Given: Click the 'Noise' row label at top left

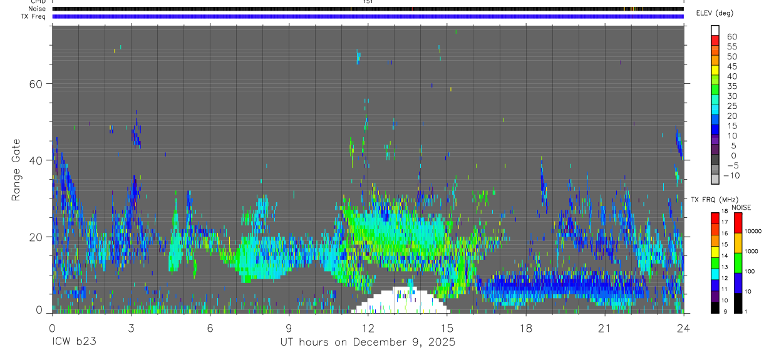Looking at the screenshot, I should 38,9.
